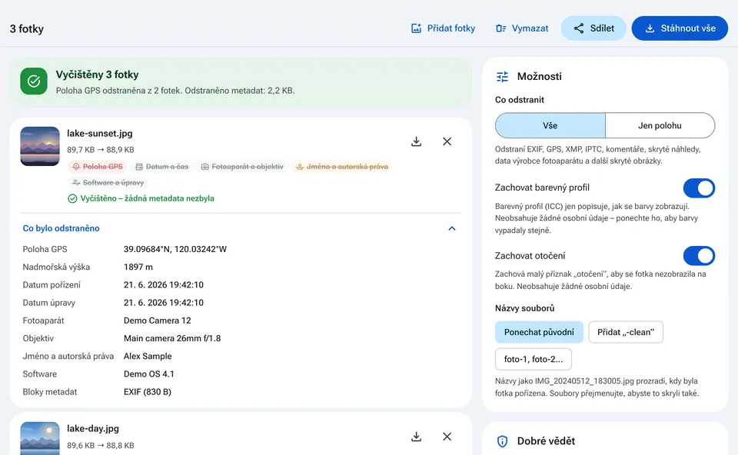Click the GPS coordinates 39.09684°N, 120.03242°W

pos(175,249)
